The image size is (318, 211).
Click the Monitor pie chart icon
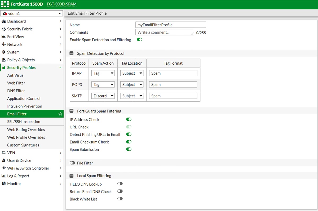[4, 183]
